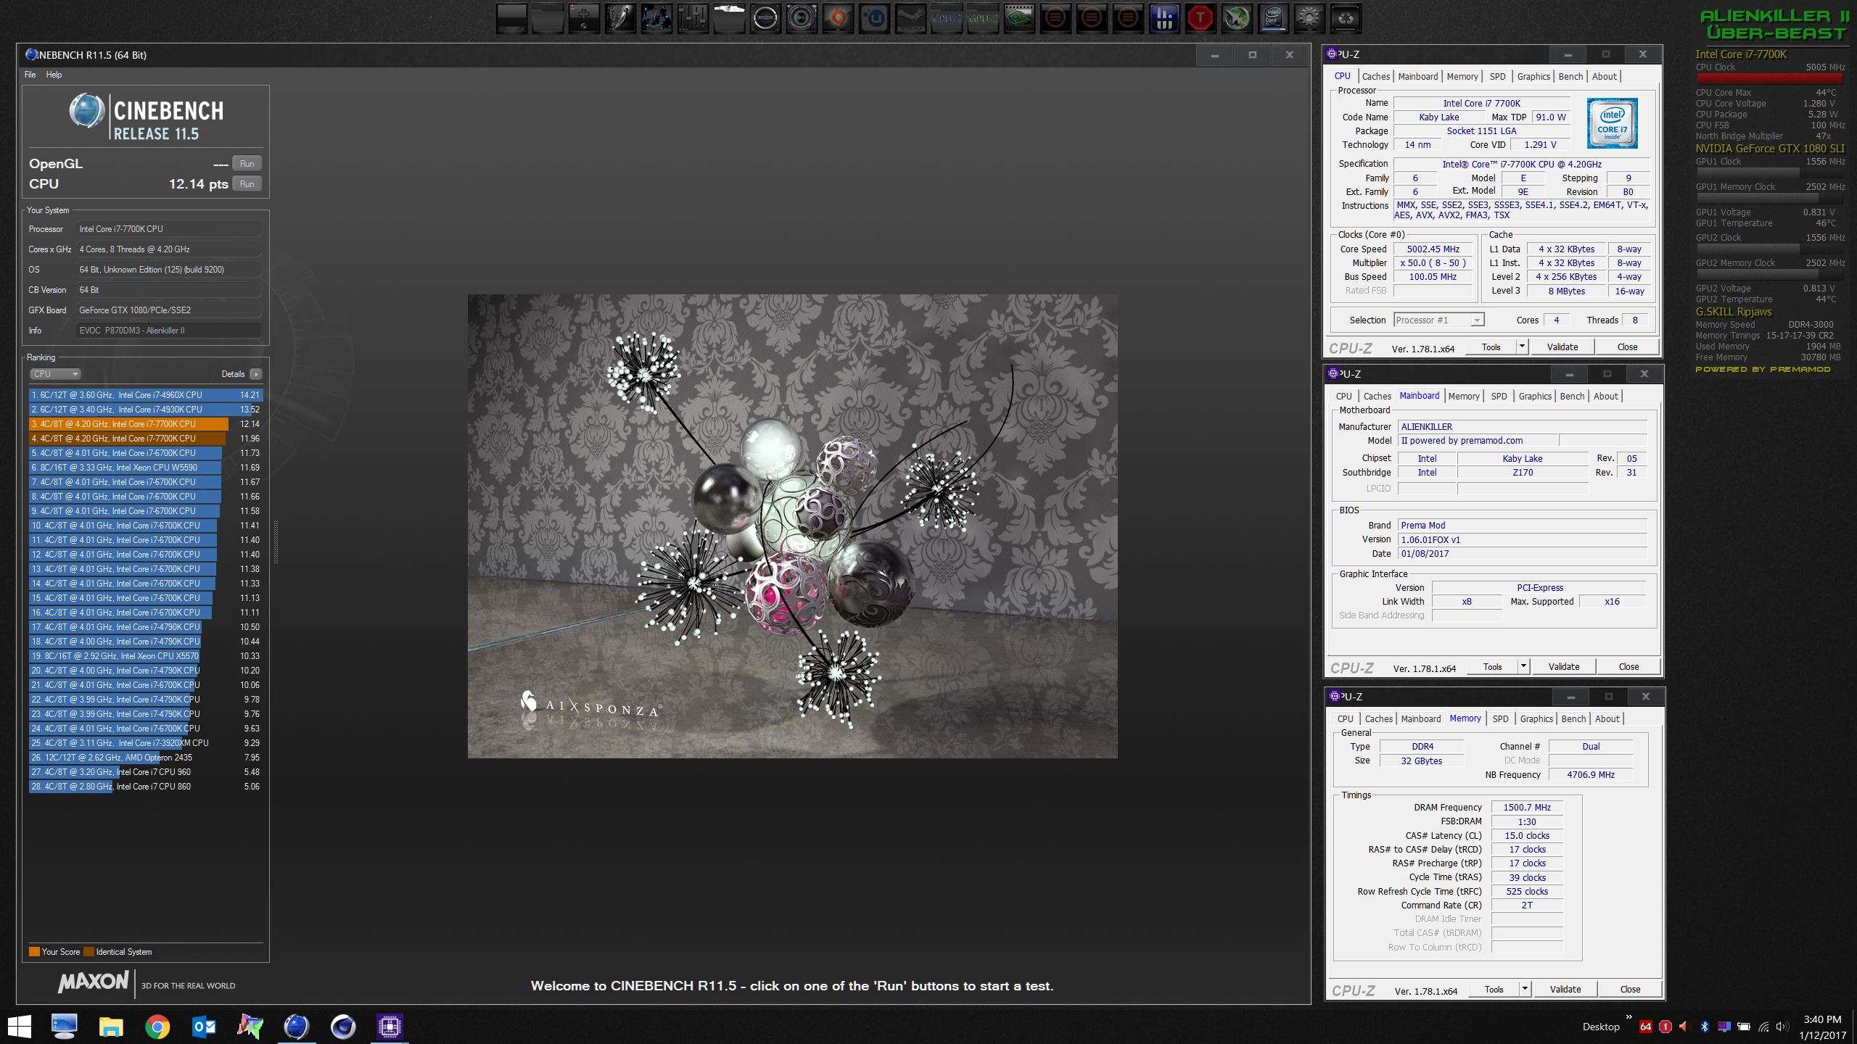1857x1044 pixels.
Task: Run the OpenGL benchmark
Action: point(247,164)
